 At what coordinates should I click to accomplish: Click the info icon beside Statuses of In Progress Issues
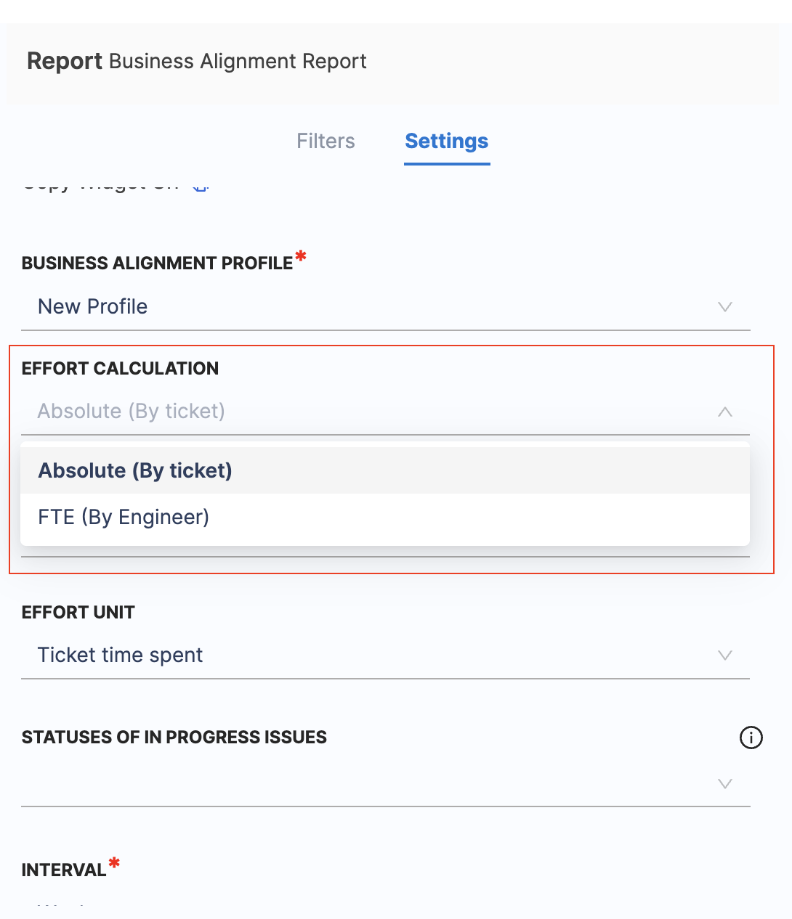pos(751,738)
